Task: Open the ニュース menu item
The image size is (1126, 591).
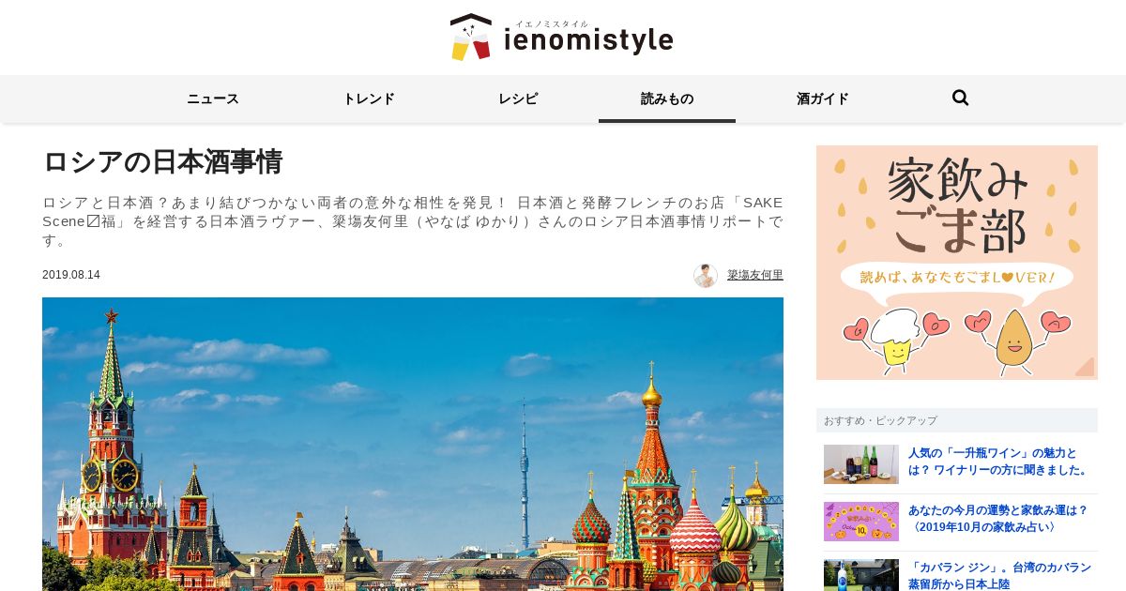Action: pos(213,98)
